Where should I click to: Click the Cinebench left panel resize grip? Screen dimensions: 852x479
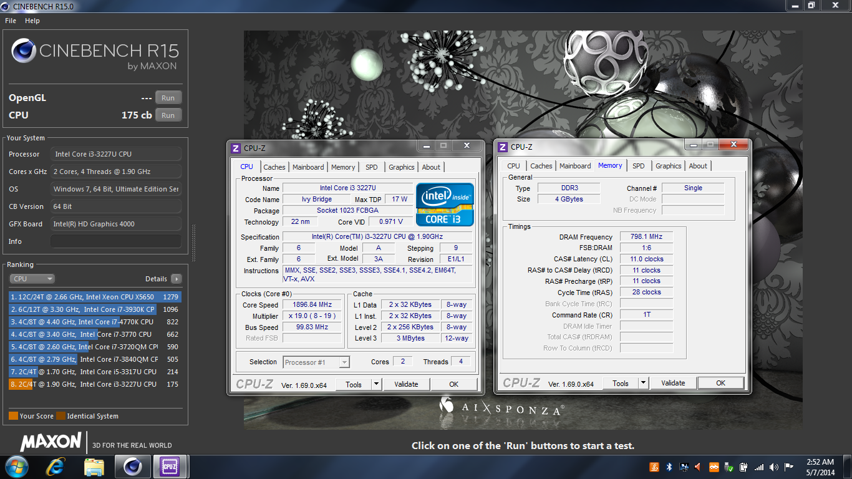click(193, 242)
